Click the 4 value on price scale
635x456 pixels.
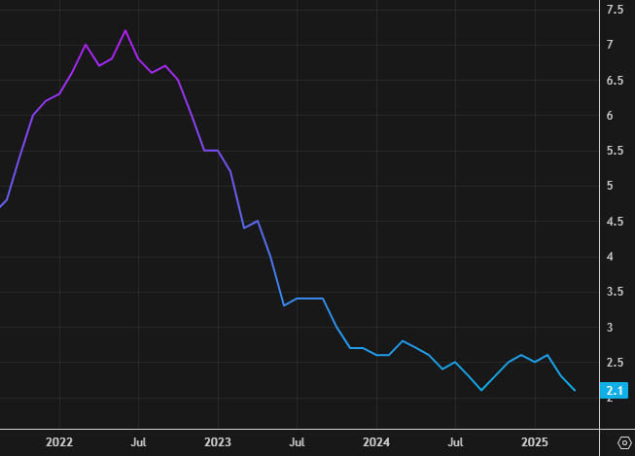pos(610,257)
